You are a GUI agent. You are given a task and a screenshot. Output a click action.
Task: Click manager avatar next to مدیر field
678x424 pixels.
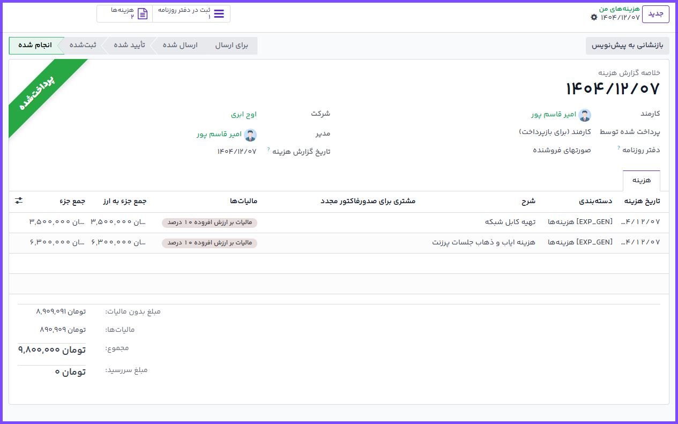click(x=250, y=135)
